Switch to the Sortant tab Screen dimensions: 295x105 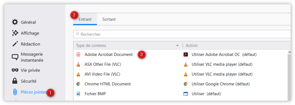coord(109,19)
